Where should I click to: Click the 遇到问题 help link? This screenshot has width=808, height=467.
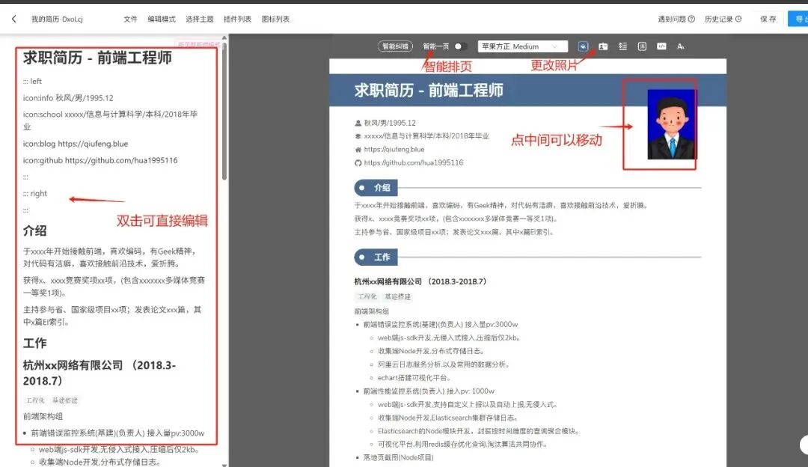(676, 19)
